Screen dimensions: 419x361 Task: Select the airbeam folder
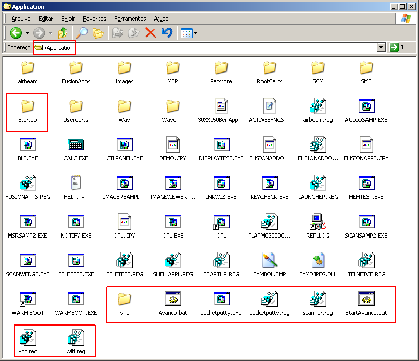pos(27,73)
